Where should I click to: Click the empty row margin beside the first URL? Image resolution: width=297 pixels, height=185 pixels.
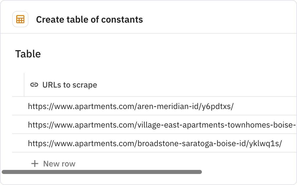point(18,106)
